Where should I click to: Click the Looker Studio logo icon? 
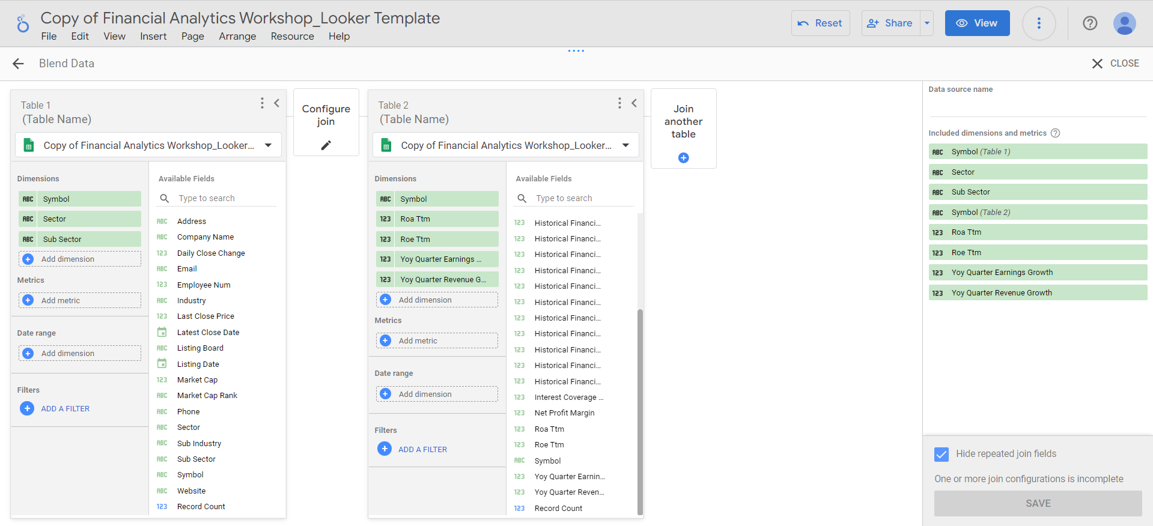click(x=23, y=23)
